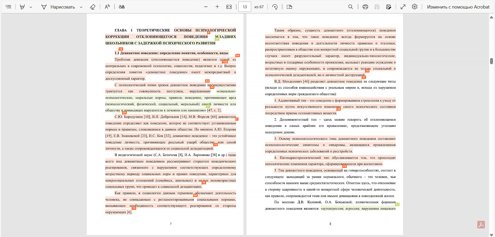Image resolution: width=495 pixels, height=237 pixels.
Task: Click the text 'С.Ю. Бородулина [10]'
Action: [132, 117]
